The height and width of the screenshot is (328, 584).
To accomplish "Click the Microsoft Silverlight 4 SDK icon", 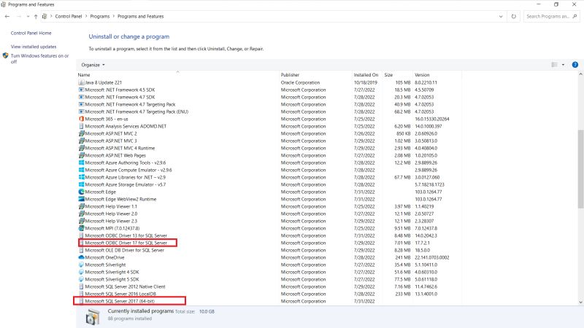I will coord(81,272).
